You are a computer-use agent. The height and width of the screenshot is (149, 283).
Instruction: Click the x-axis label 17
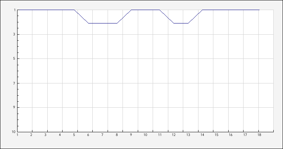click(245, 135)
